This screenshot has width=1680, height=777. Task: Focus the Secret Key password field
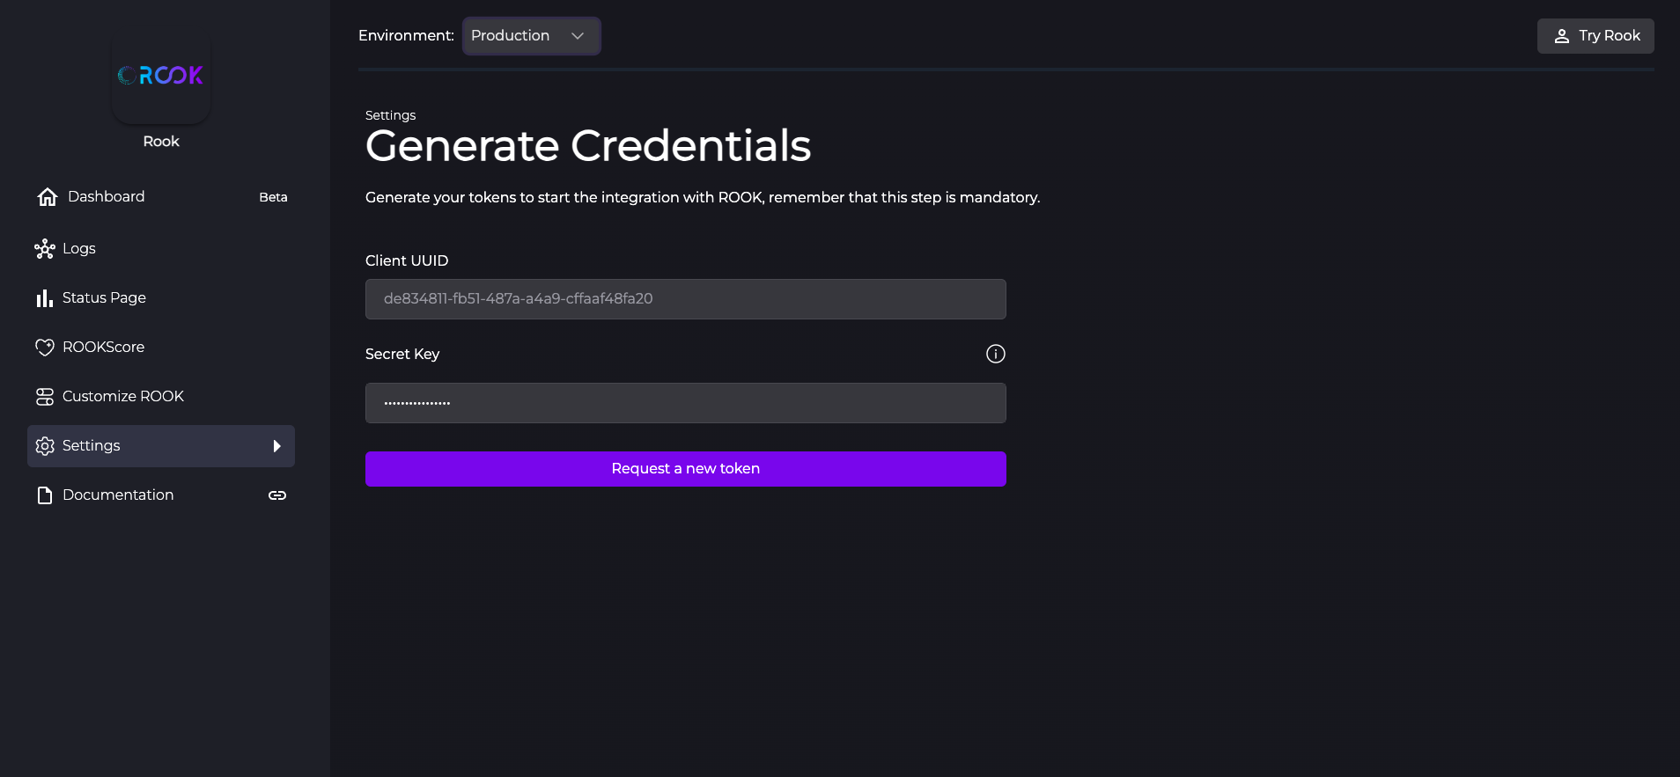coord(685,403)
